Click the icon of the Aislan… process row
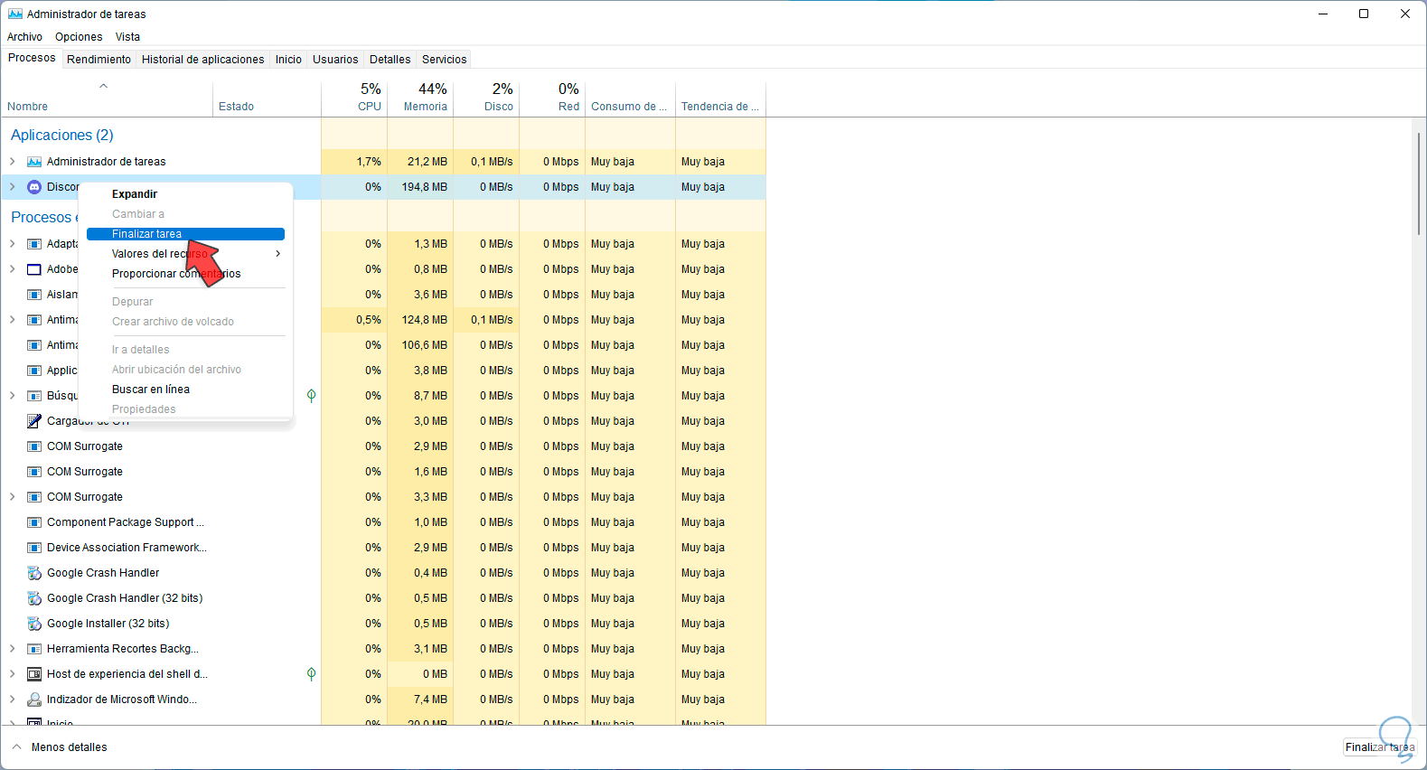Viewport: 1427px width, 770px height. point(34,295)
